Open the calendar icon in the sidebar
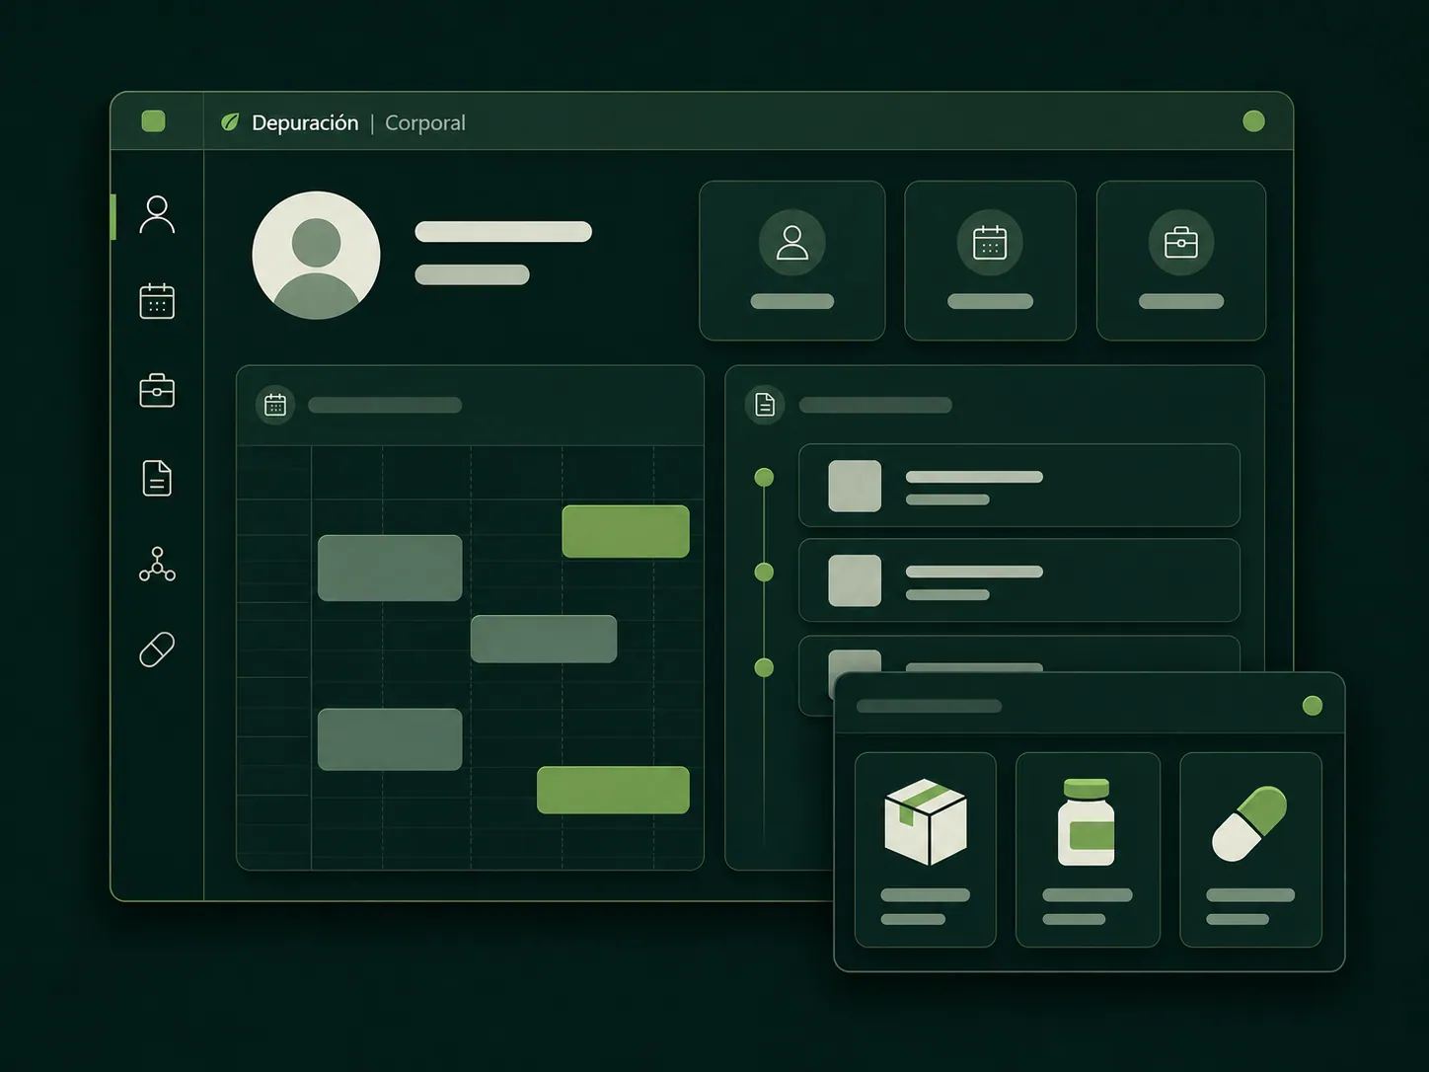The image size is (1429, 1072). (157, 301)
